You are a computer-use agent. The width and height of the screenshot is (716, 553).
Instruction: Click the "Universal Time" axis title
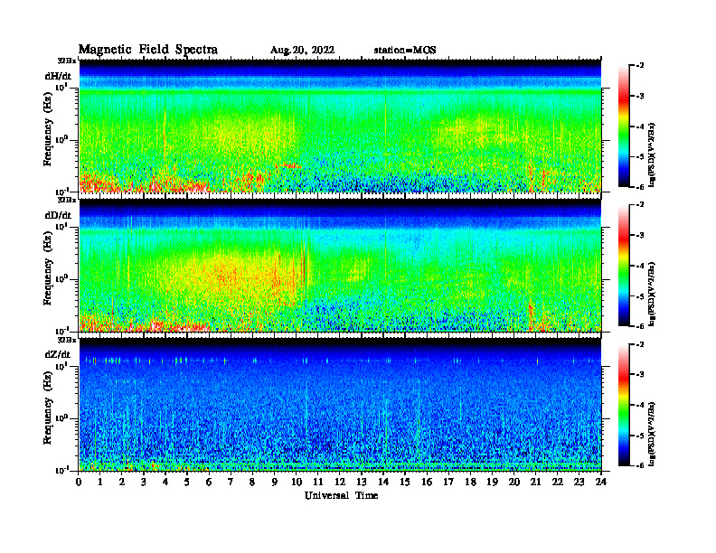point(341,495)
